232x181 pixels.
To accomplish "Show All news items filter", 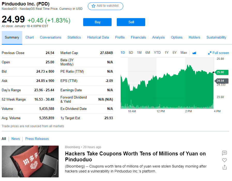I will pyautogui.click(x=4, y=139).
